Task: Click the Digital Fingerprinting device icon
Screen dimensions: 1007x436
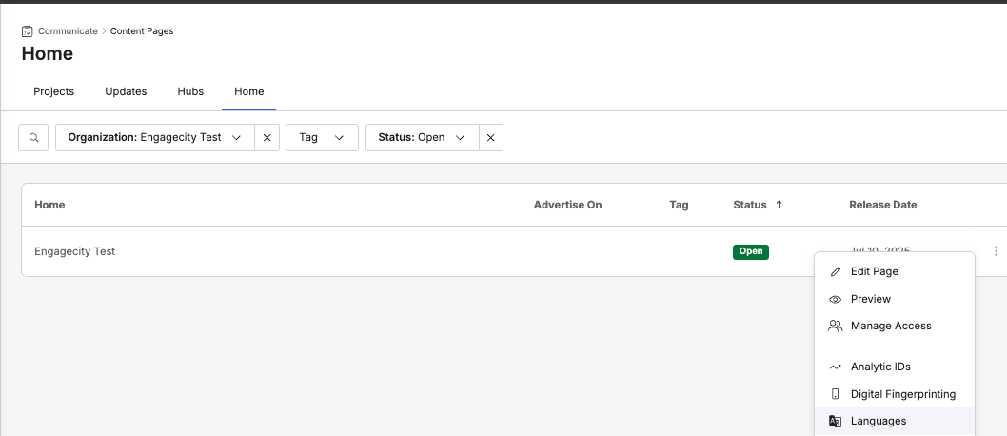Action: pos(836,394)
